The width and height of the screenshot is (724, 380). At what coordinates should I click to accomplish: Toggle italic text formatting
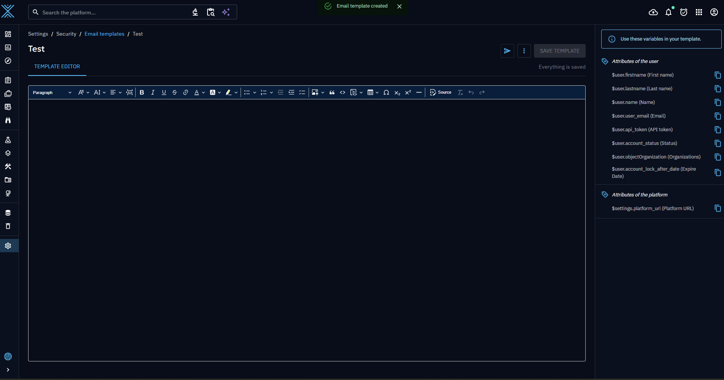click(153, 93)
